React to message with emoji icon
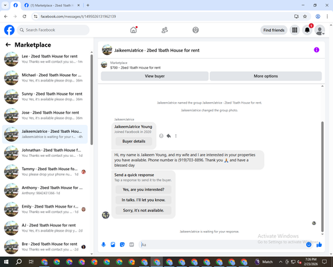 point(161,136)
